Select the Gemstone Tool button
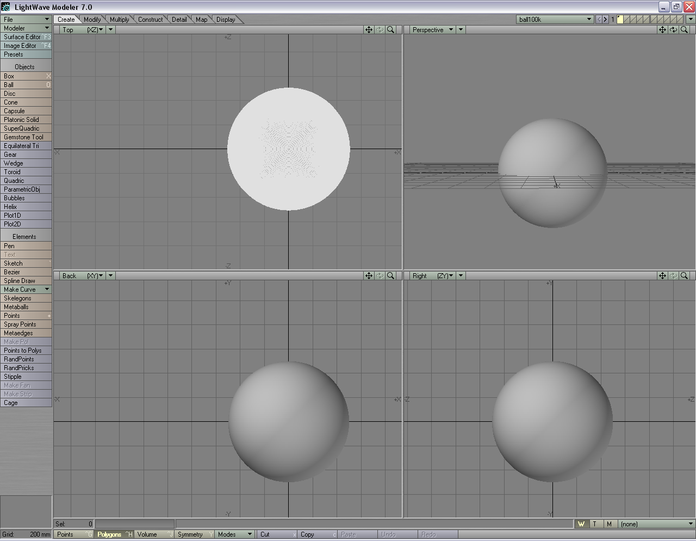Screen dimensions: 696x541 coord(26,137)
